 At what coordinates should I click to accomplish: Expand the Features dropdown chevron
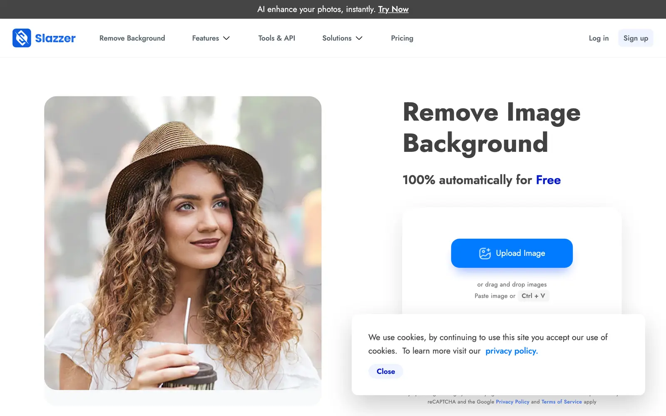coord(226,38)
